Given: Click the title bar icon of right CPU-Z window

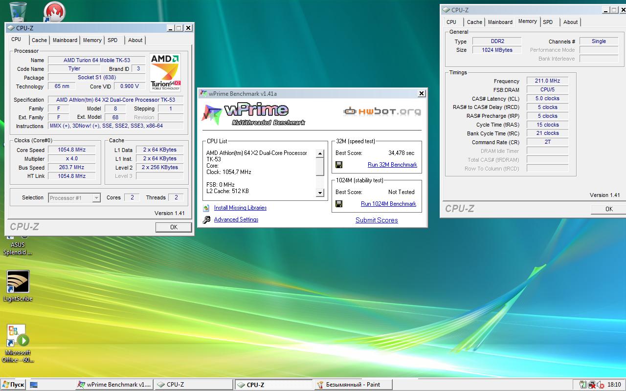Looking at the screenshot, I should (446, 10).
